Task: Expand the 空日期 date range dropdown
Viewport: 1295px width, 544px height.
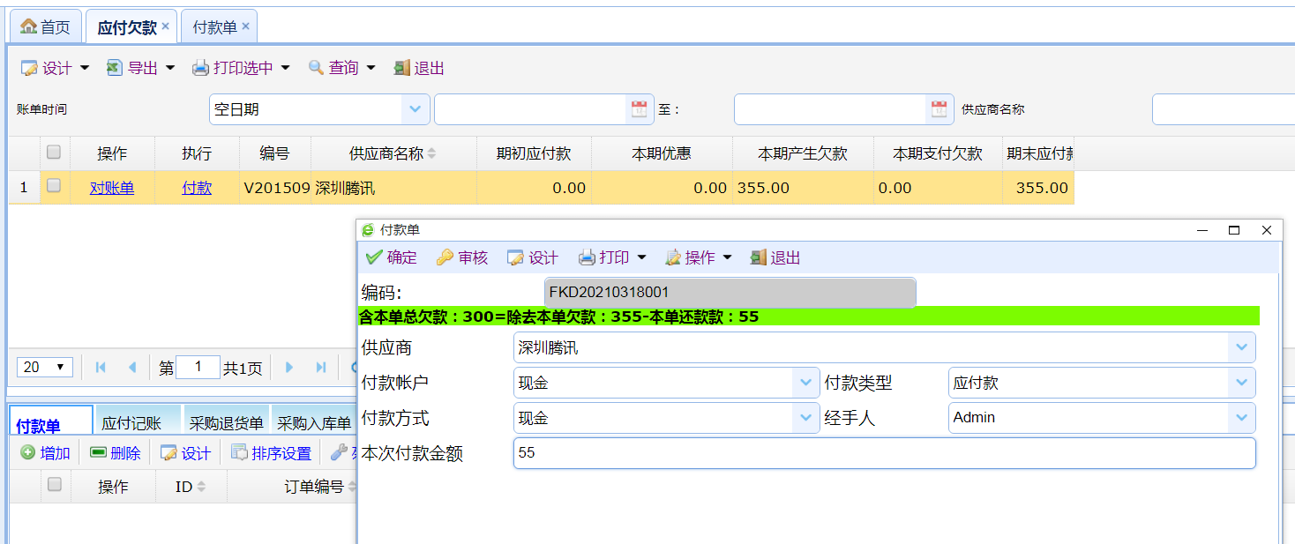Action: pyautogui.click(x=415, y=109)
